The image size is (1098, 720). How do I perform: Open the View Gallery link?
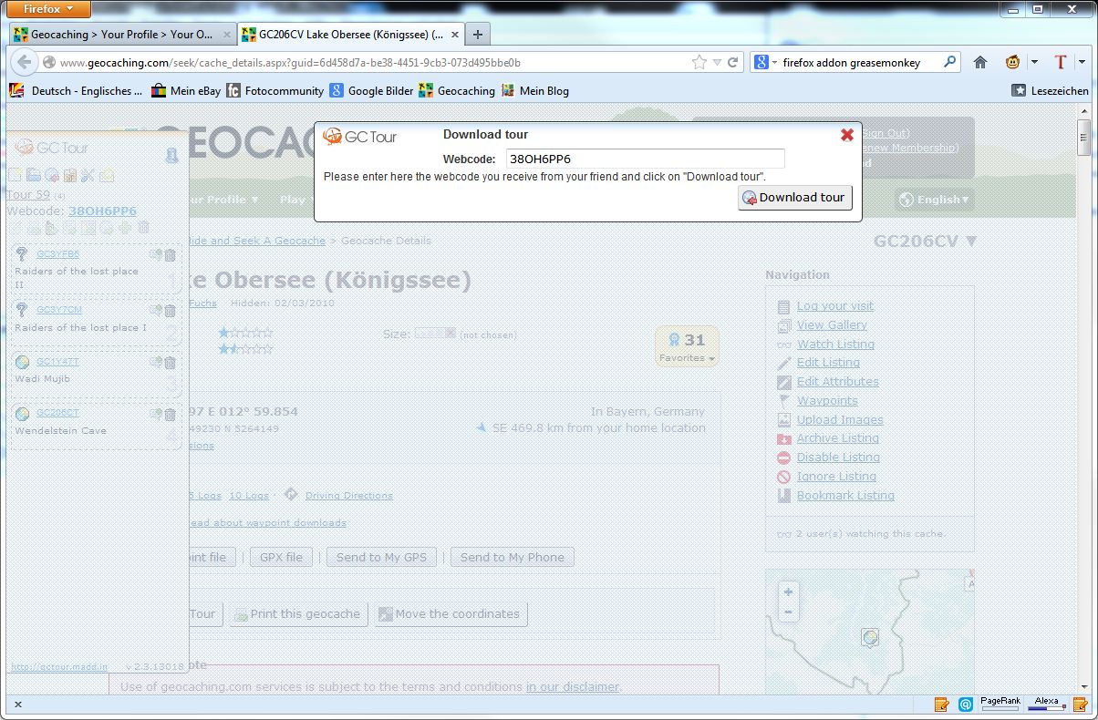(x=832, y=325)
